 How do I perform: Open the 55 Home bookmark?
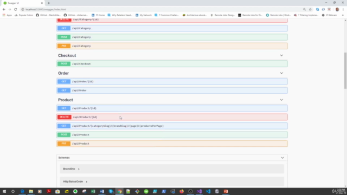(98, 15)
